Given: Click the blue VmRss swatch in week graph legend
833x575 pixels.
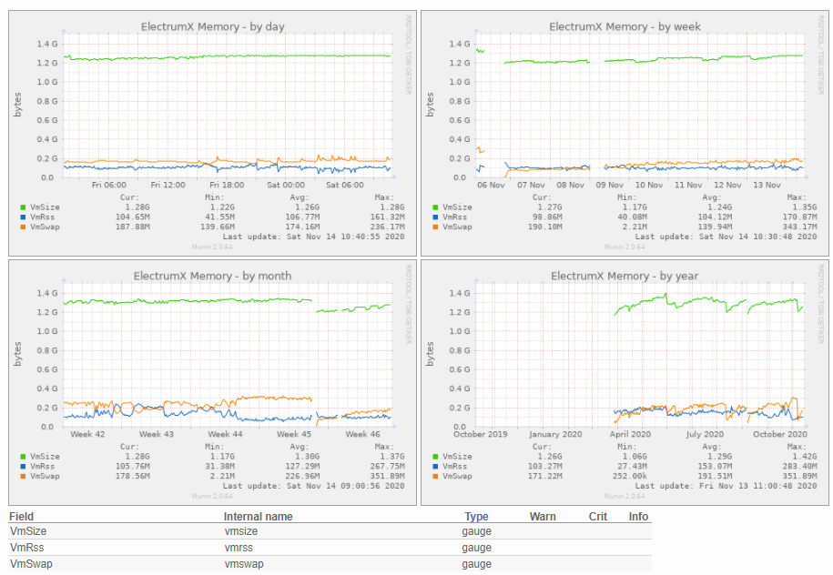Looking at the screenshot, I should click(x=435, y=217).
